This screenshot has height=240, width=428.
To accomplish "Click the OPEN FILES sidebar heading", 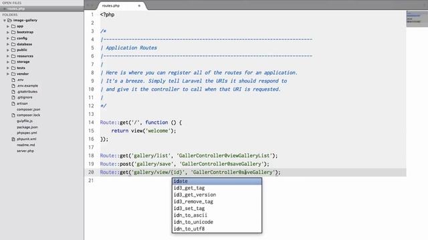I will tap(12, 3).
